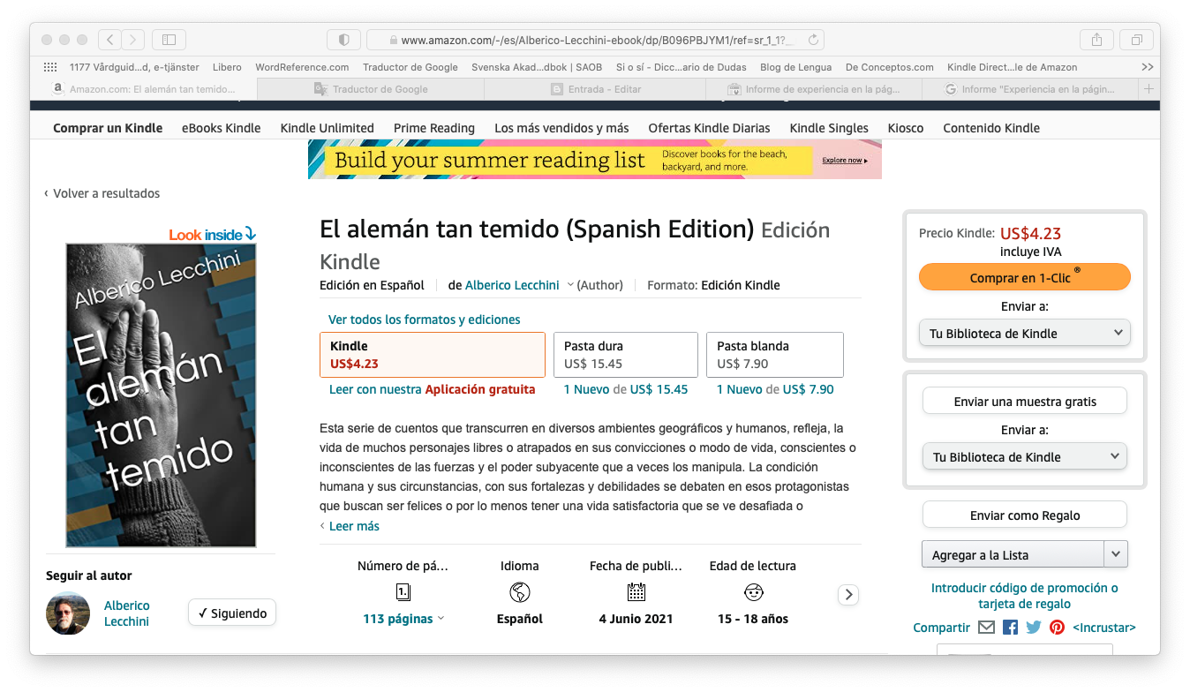The width and height of the screenshot is (1190, 692).
Task: Open the sample delivery Tu Biblioteca de Kindle dropdown
Action: pyautogui.click(x=1024, y=457)
